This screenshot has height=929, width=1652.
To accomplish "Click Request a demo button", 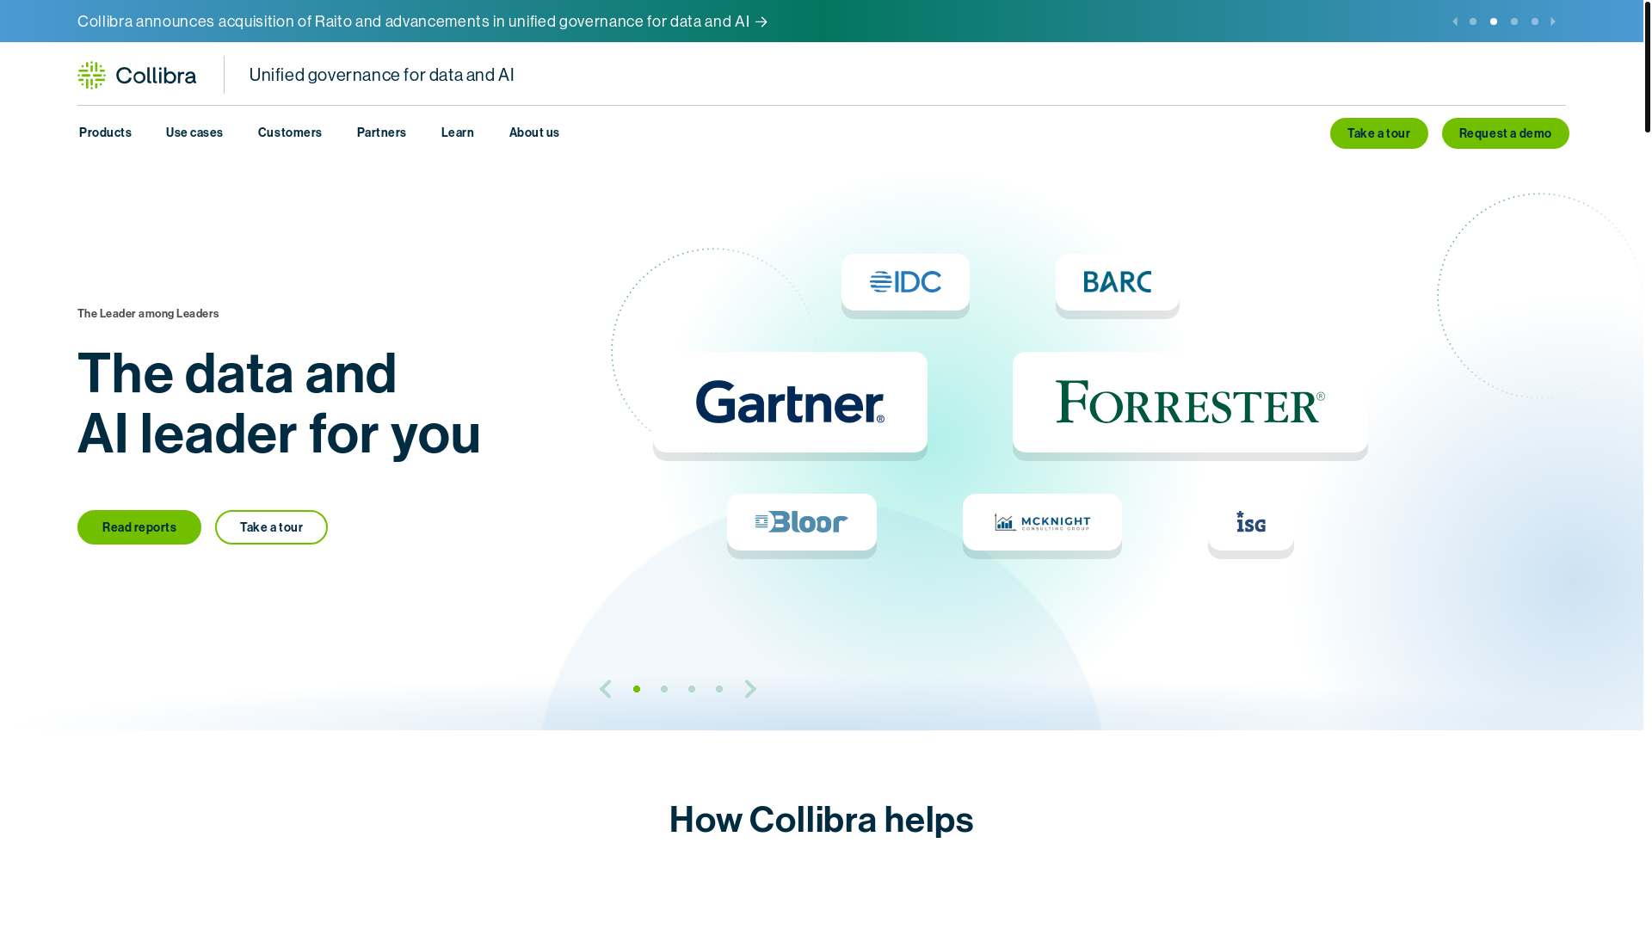I will [1506, 133].
